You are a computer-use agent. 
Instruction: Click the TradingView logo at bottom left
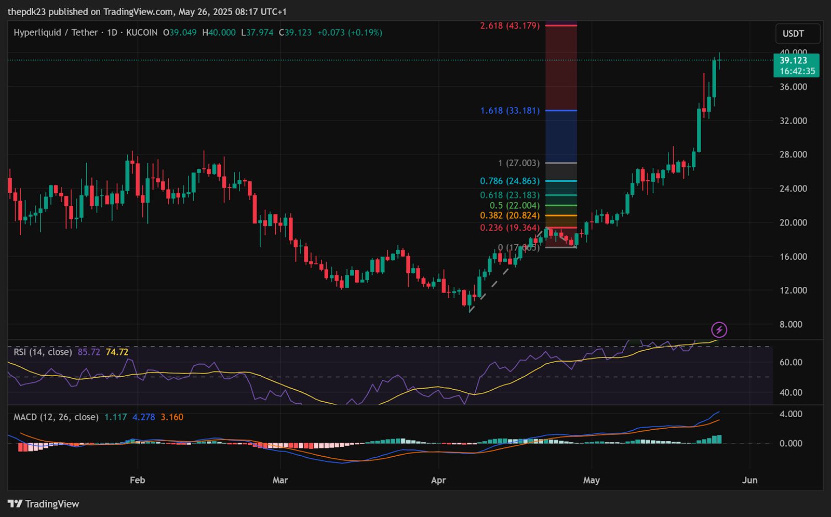(x=44, y=503)
